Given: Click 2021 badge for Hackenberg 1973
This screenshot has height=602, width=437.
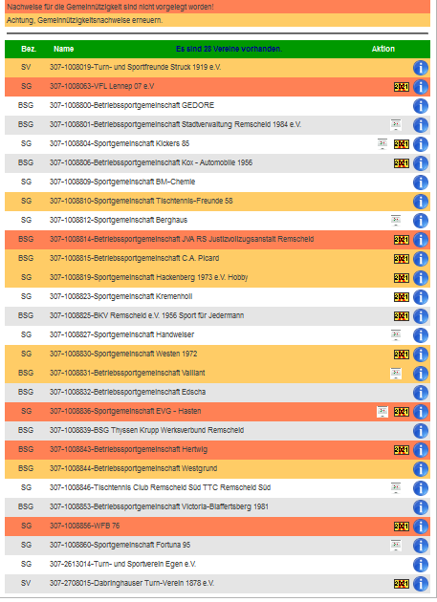Looking at the screenshot, I should click(x=402, y=277).
